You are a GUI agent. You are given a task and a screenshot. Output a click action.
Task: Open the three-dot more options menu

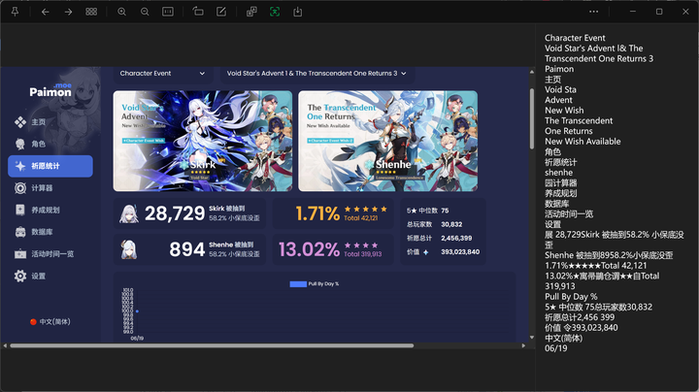coord(594,12)
